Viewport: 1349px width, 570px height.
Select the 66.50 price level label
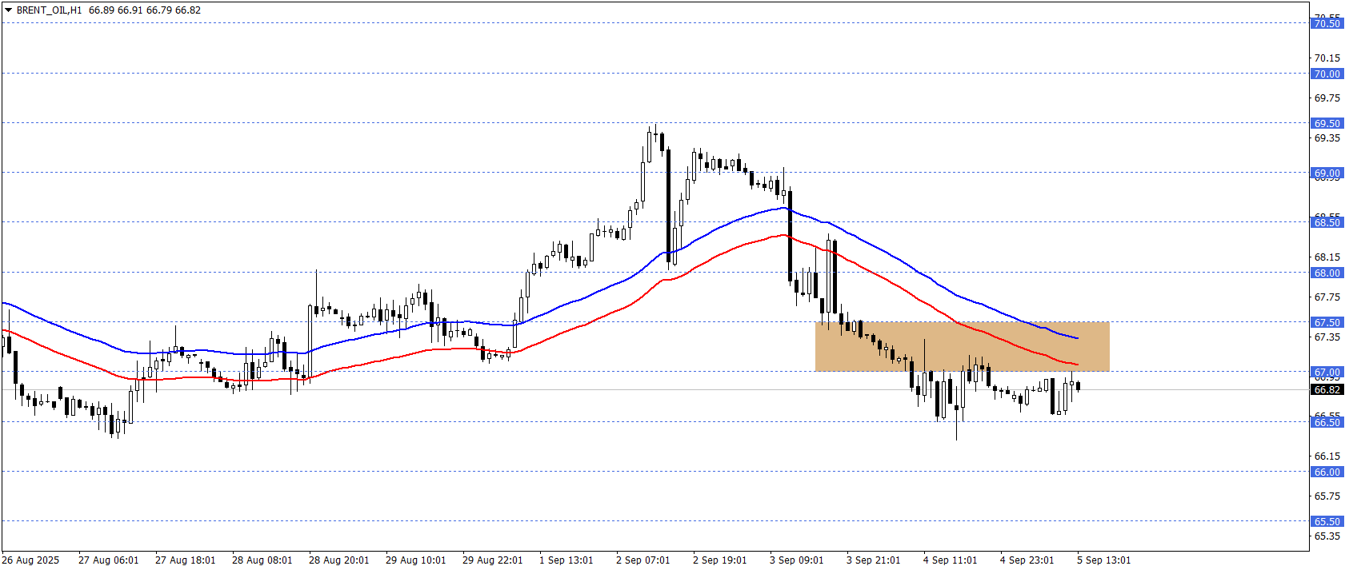point(1327,423)
